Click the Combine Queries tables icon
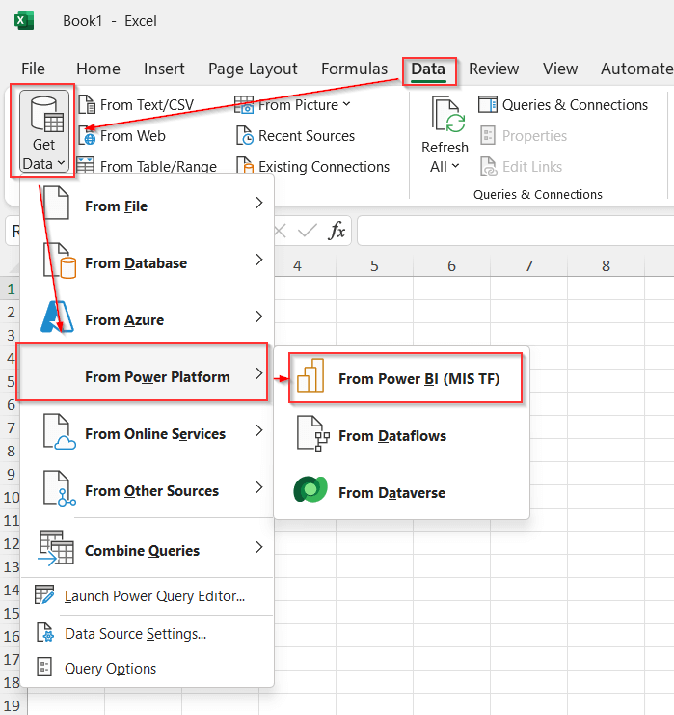674x715 pixels. click(x=56, y=548)
